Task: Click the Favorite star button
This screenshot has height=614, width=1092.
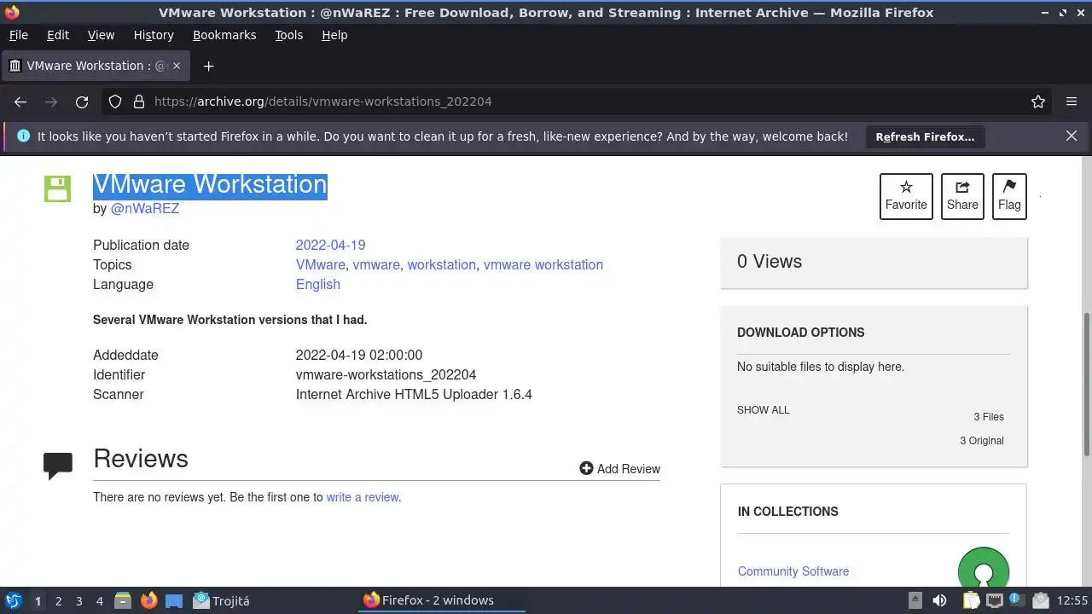Action: tap(906, 196)
